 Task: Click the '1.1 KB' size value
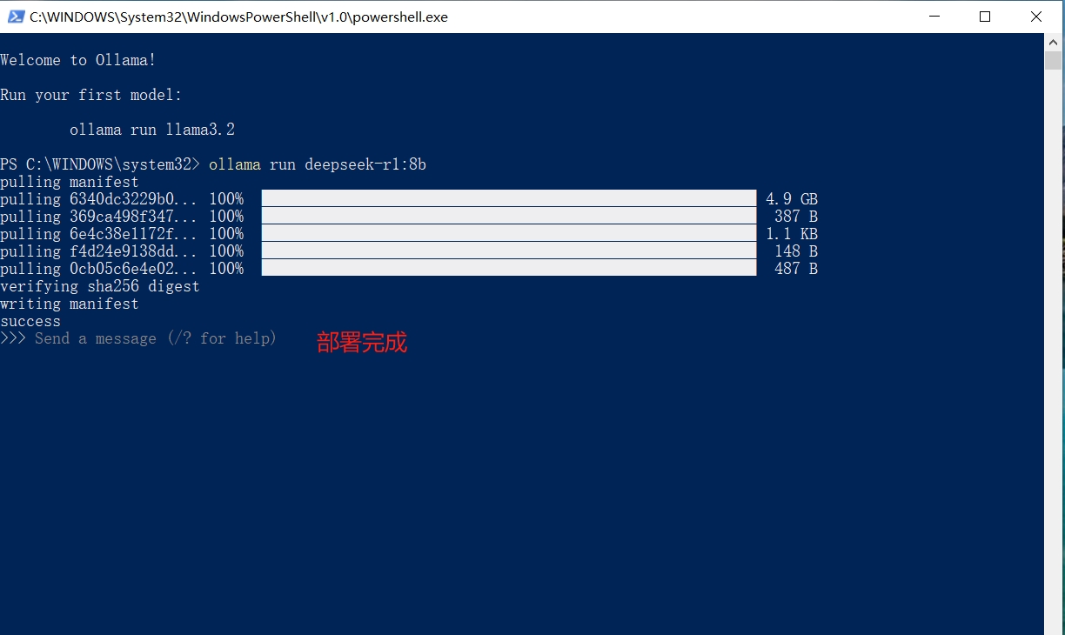point(792,234)
